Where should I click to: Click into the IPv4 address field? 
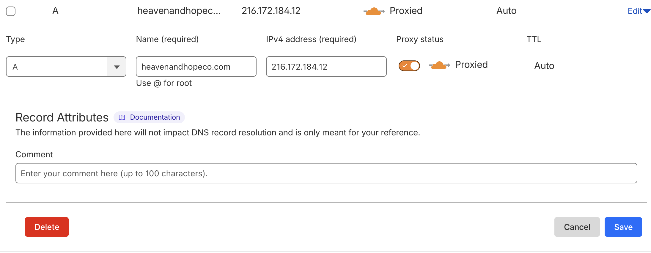326,67
